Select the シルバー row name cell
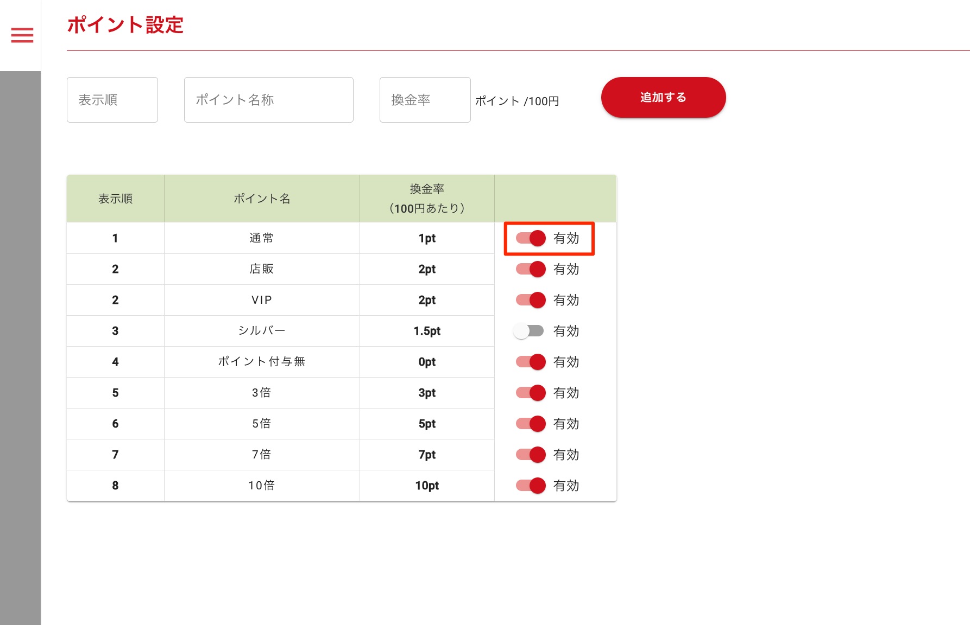This screenshot has height=625, width=970. (x=262, y=331)
